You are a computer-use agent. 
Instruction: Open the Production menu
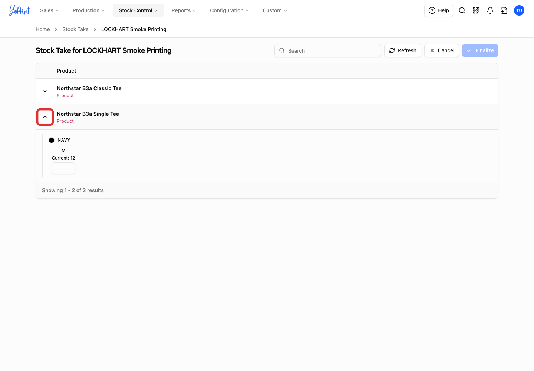89,10
